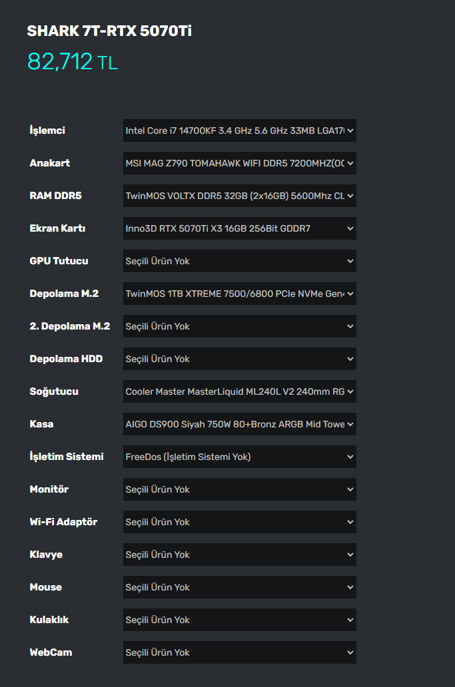The height and width of the screenshot is (687, 455).
Task: Open the Depolama HDD dropdown
Action: point(239,359)
